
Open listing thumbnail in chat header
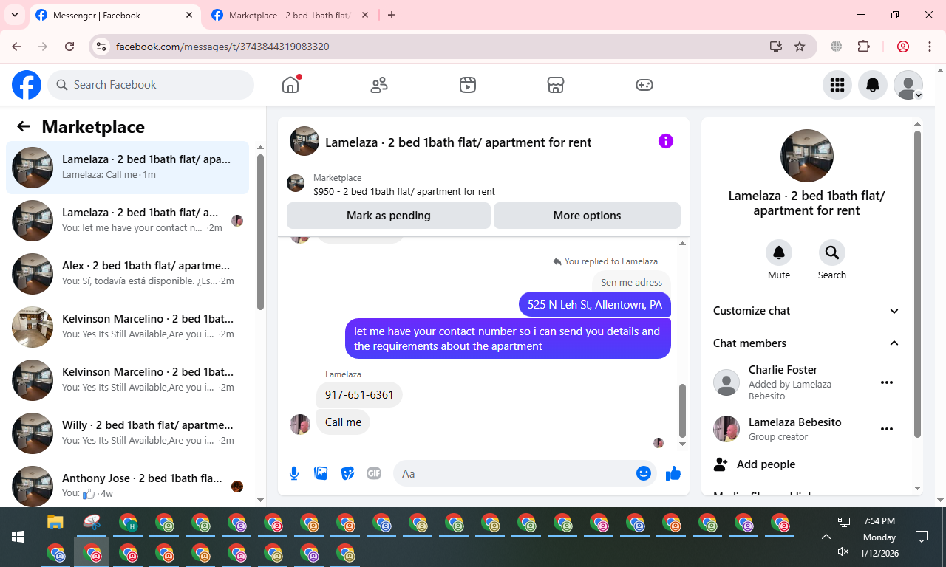[x=304, y=141]
